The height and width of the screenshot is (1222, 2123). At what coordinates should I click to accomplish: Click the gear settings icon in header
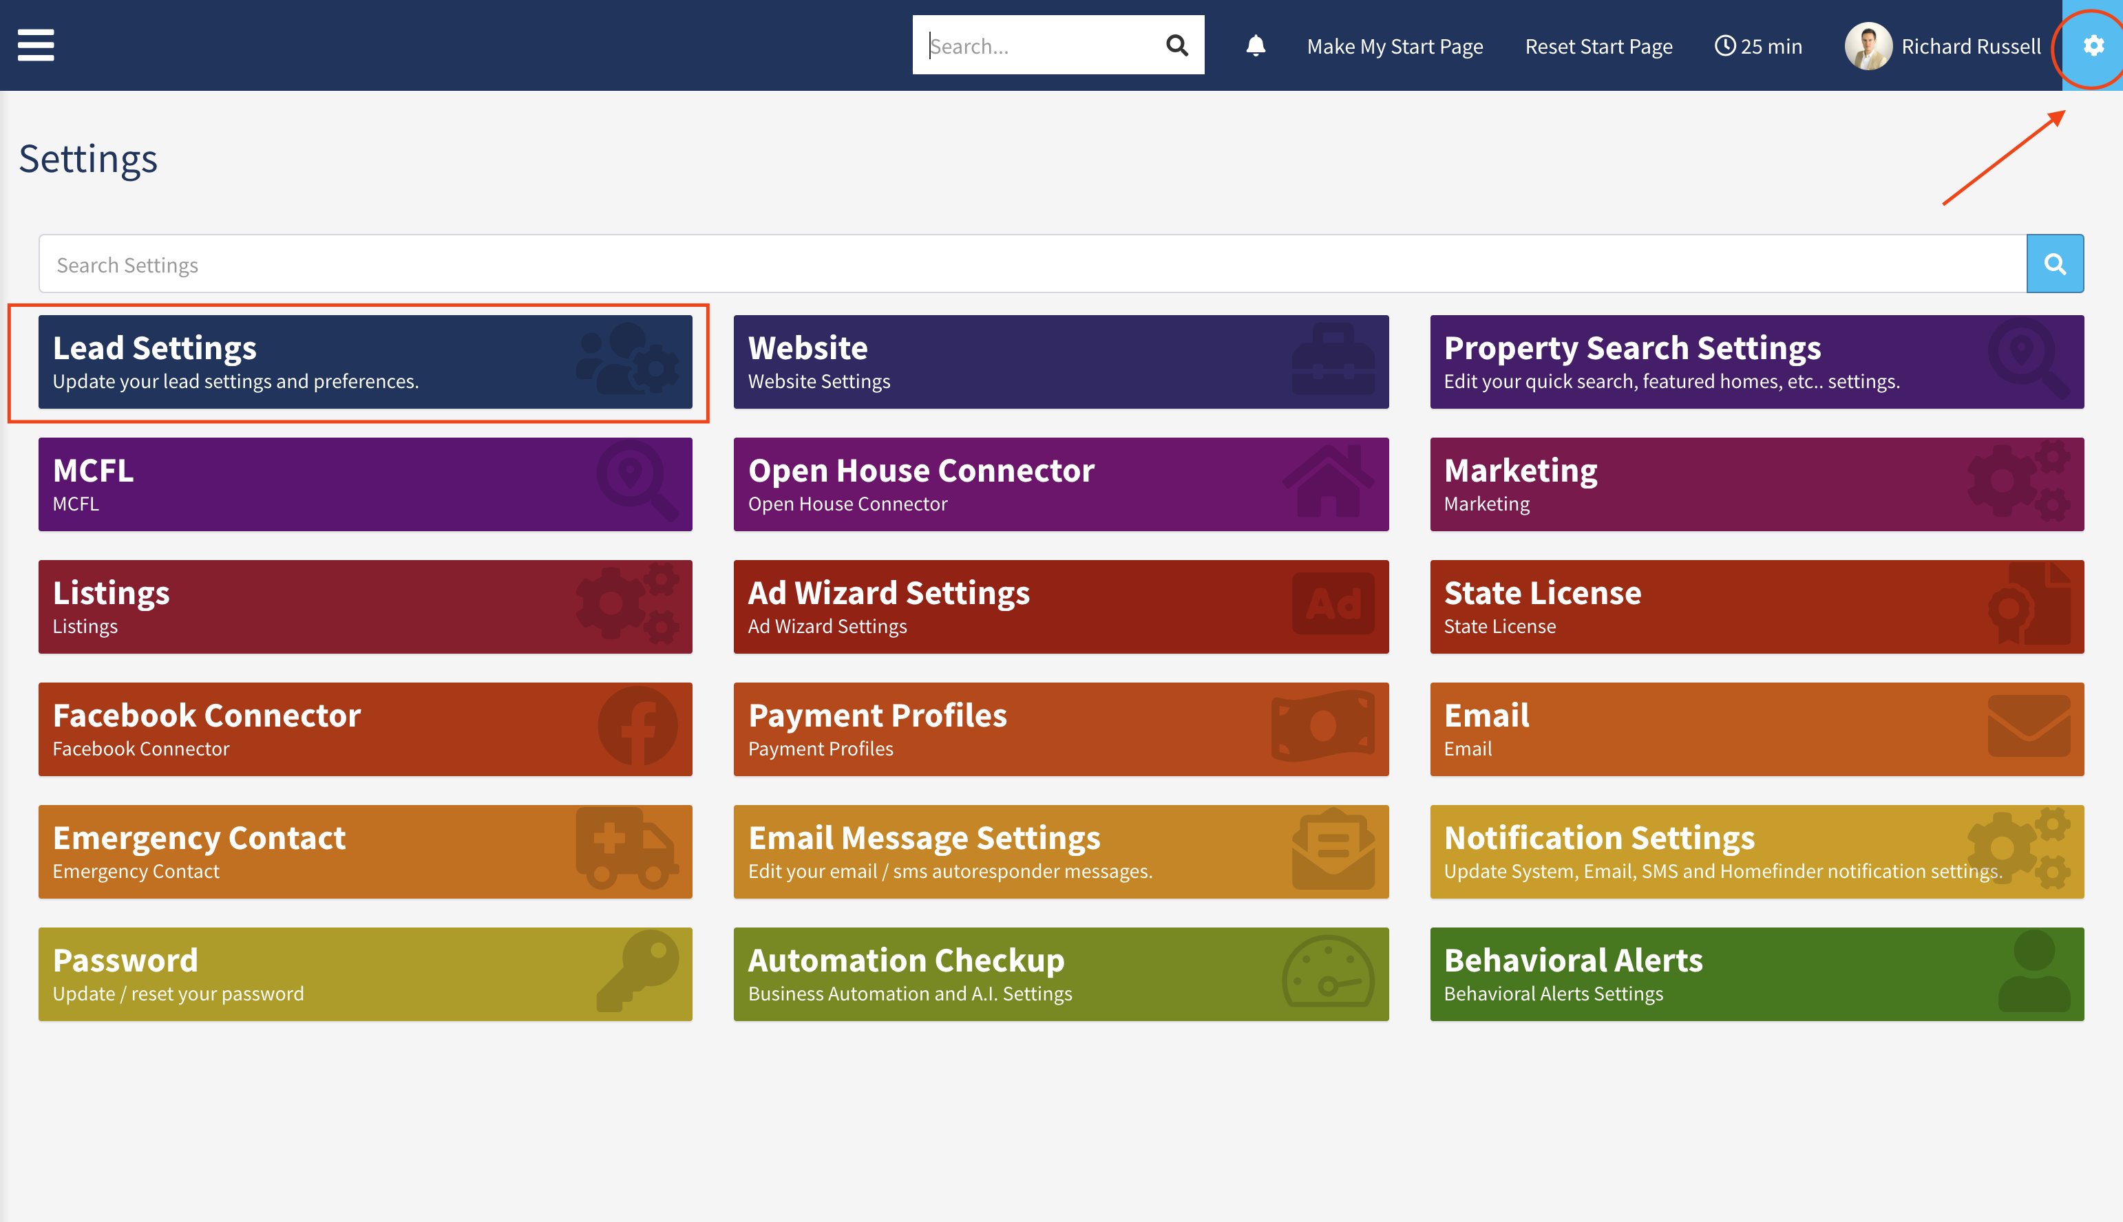pyautogui.click(x=2093, y=45)
